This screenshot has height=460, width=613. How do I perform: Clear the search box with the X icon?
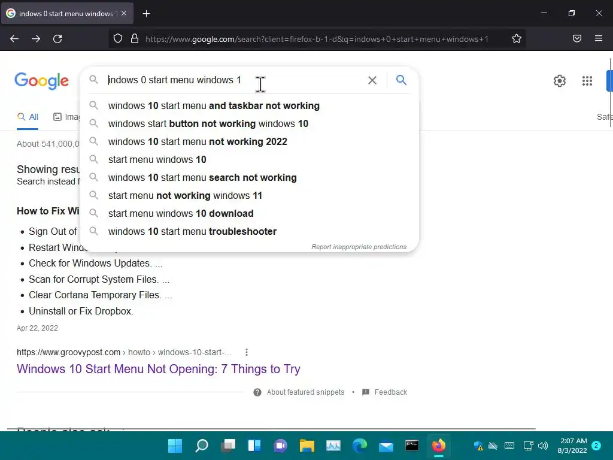[372, 80]
